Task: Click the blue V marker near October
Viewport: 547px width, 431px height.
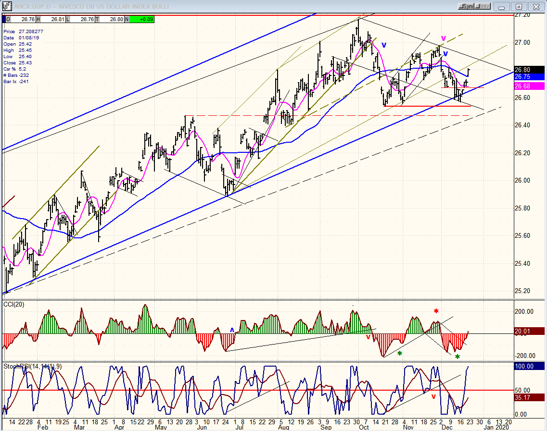Action: [384, 45]
